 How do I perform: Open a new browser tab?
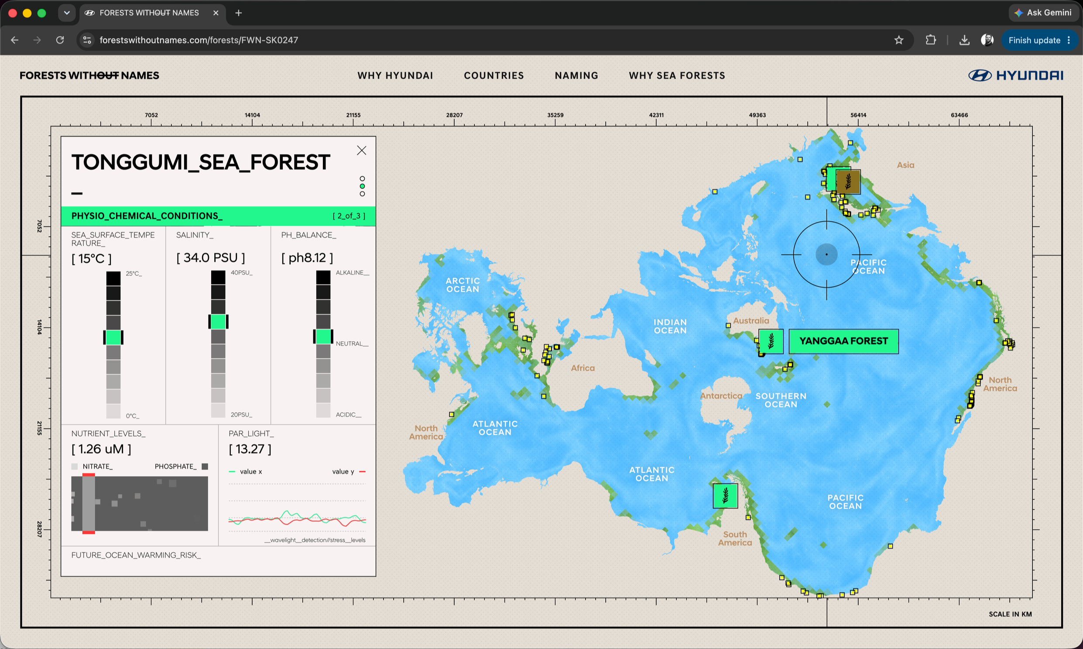pos(238,13)
